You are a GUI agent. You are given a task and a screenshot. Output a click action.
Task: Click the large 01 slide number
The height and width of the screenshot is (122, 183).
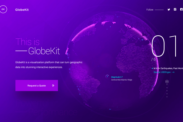(x=164, y=46)
